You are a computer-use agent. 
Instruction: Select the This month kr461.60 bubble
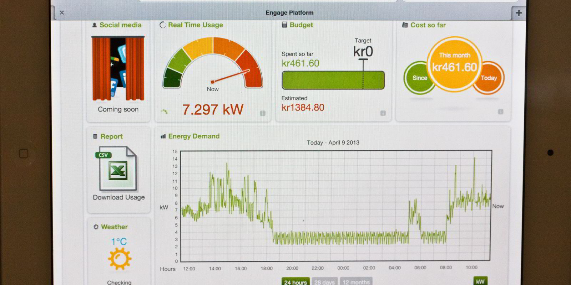coord(454,64)
